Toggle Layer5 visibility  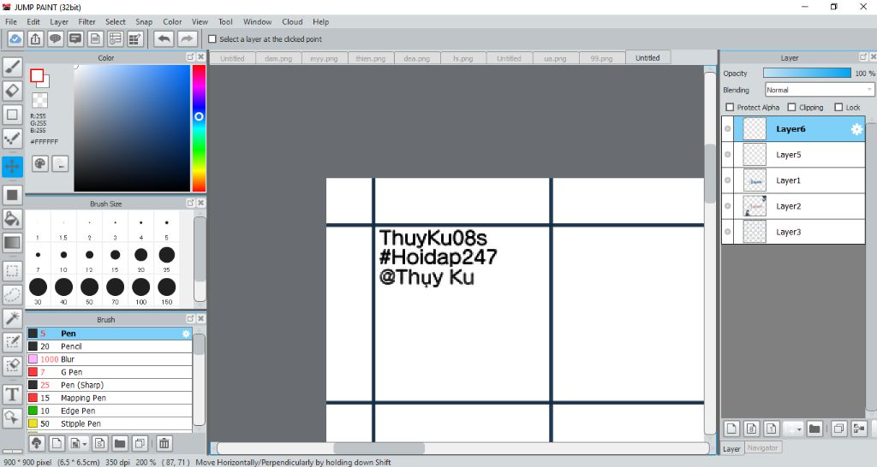click(728, 155)
